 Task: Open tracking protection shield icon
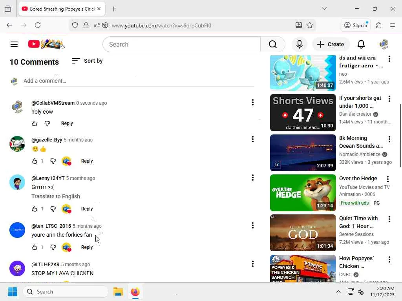tap(75, 25)
